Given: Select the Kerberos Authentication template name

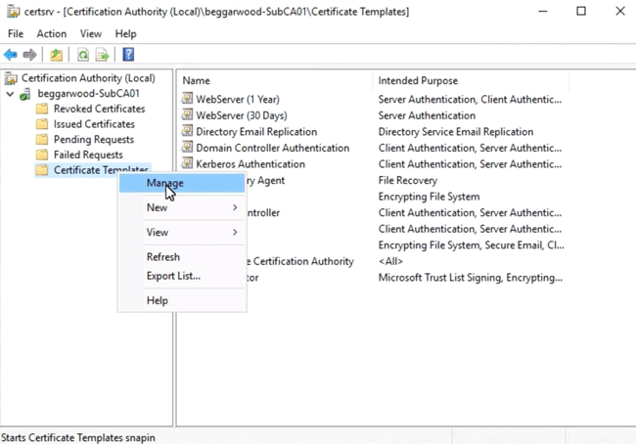Looking at the screenshot, I should [250, 164].
